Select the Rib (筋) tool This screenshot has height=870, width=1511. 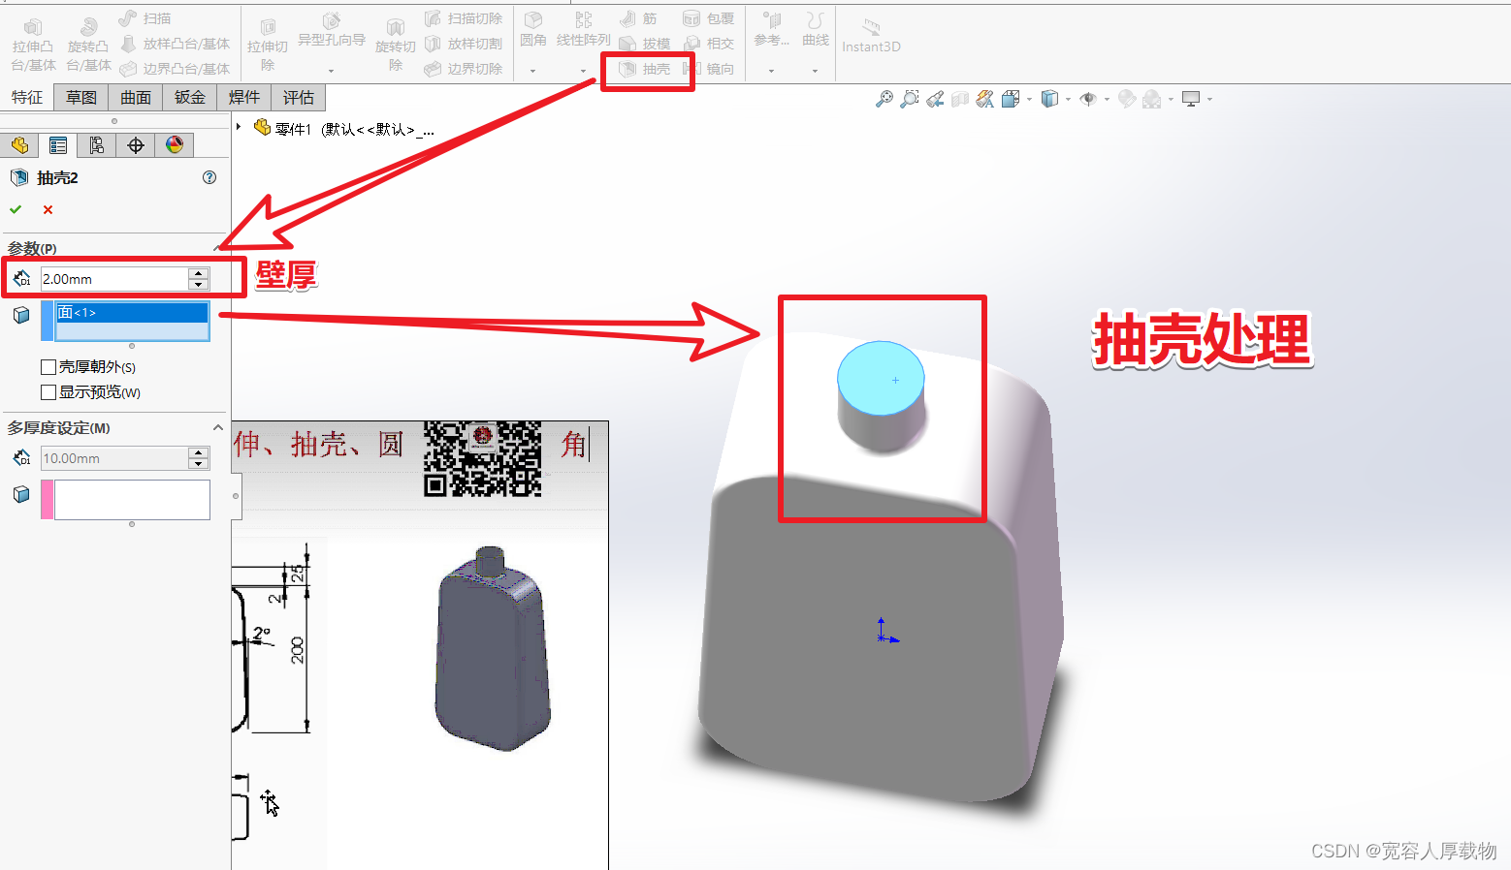(638, 18)
